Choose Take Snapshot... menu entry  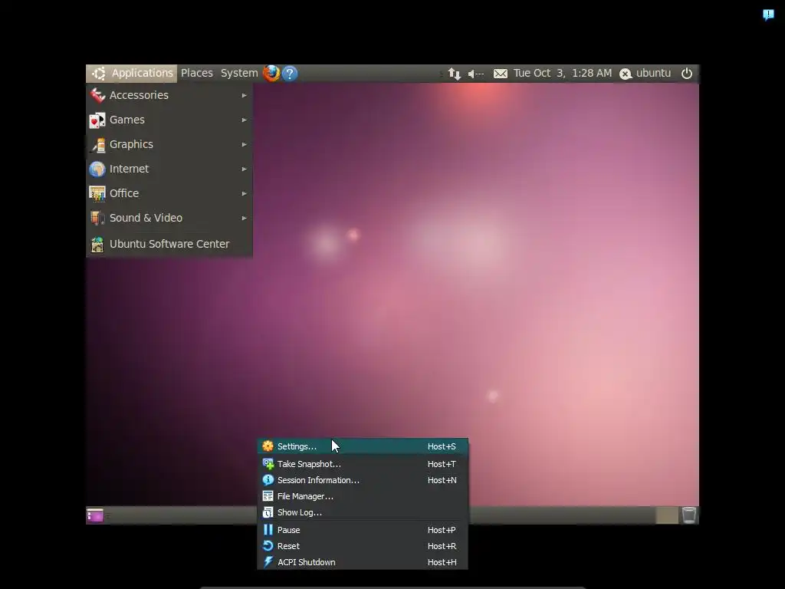[x=363, y=464]
